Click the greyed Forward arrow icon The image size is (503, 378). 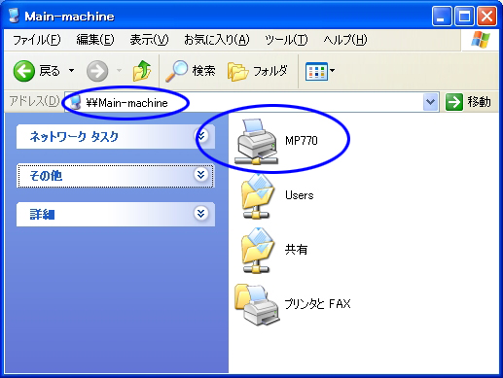(97, 71)
